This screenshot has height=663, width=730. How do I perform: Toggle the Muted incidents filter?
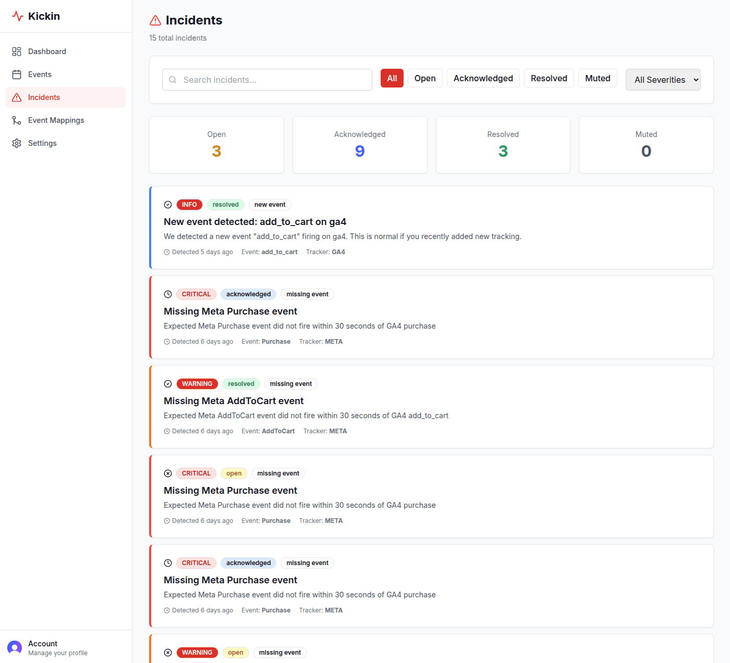point(598,78)
